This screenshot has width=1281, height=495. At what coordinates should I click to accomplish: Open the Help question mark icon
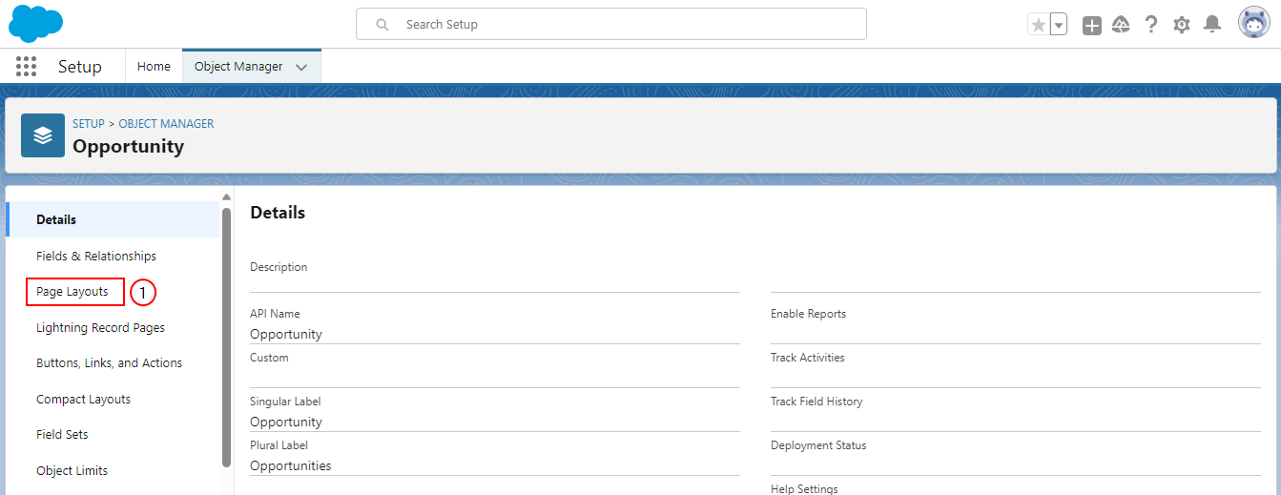[1151, 25]
